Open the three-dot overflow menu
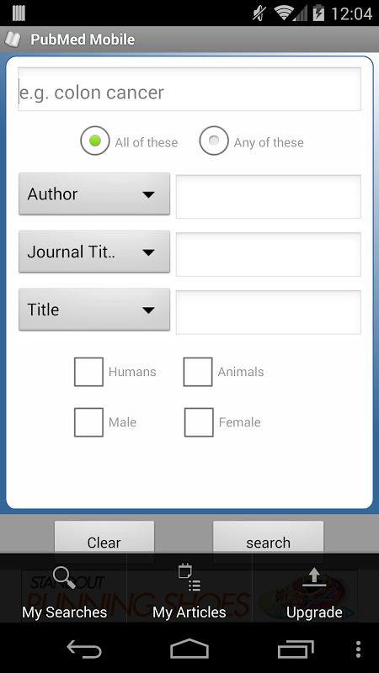 pos(359,649)
